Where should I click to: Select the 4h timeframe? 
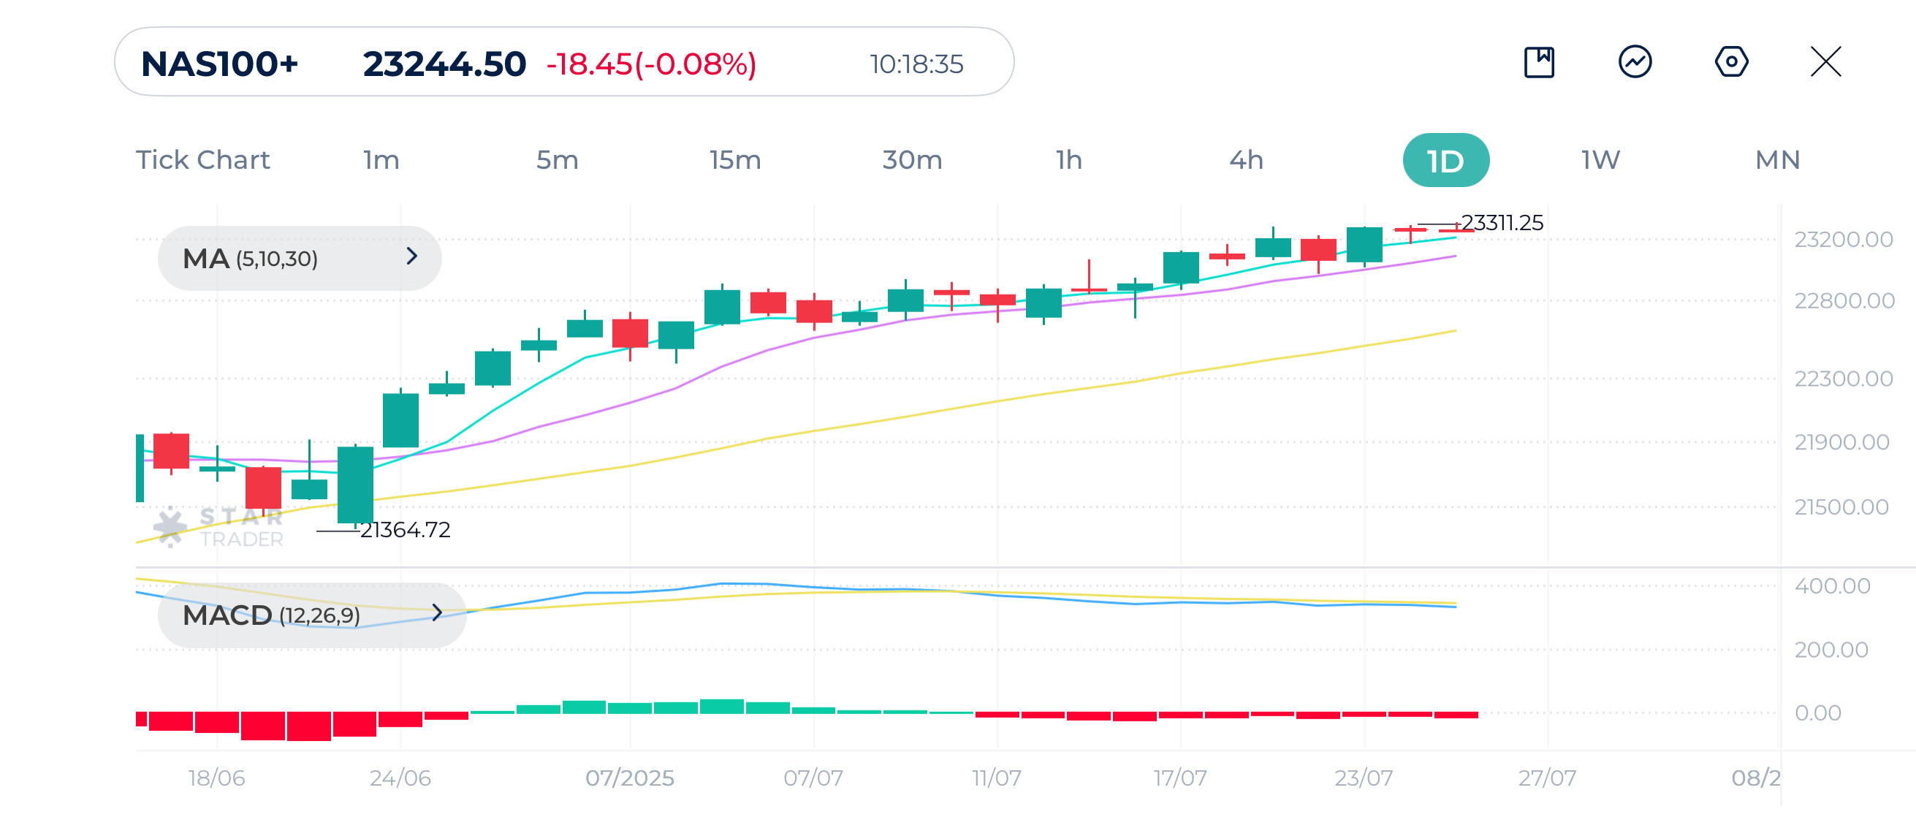tap(1246, 160)
